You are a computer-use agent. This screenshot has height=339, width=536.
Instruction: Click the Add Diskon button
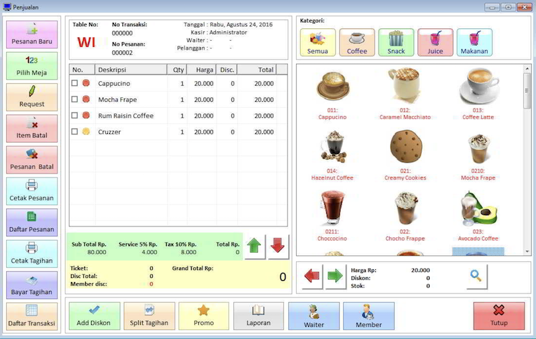pos(94,316)
